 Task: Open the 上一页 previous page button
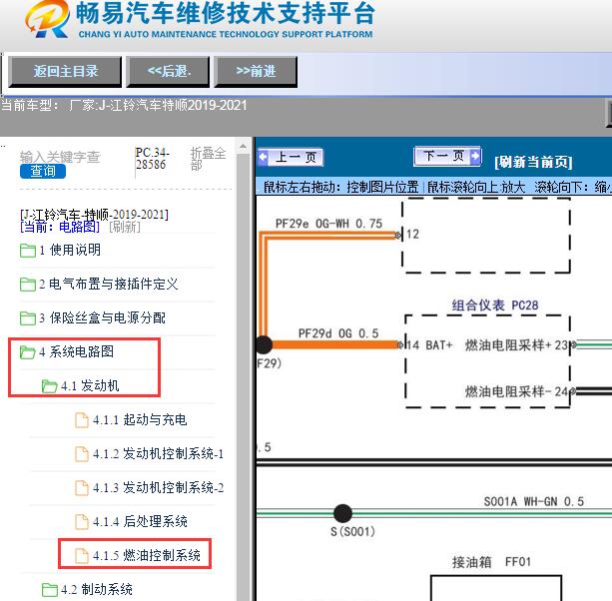point(291,158)
